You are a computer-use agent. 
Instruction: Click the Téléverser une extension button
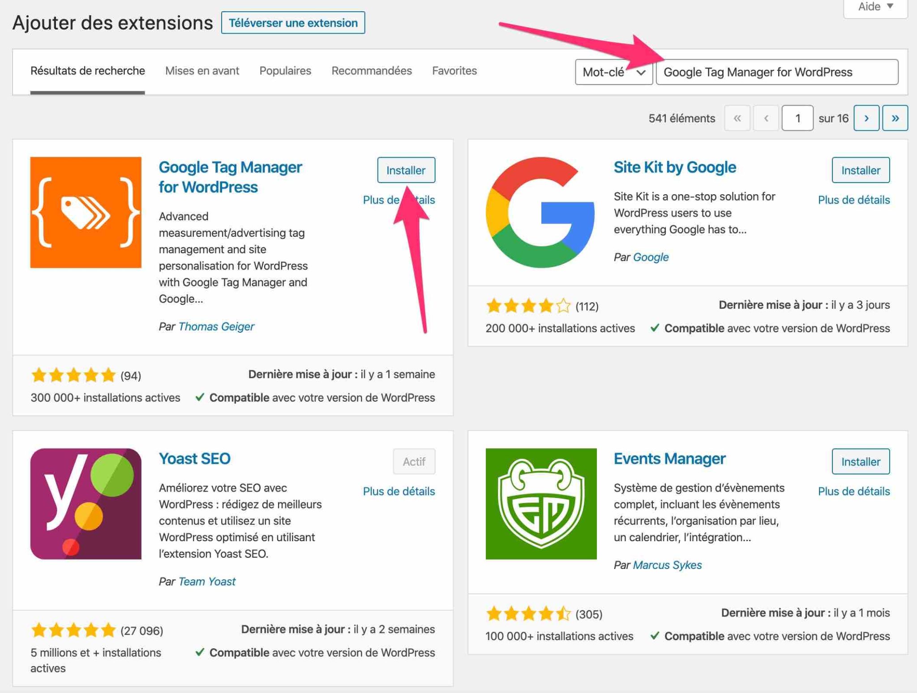tap(293, 22)
